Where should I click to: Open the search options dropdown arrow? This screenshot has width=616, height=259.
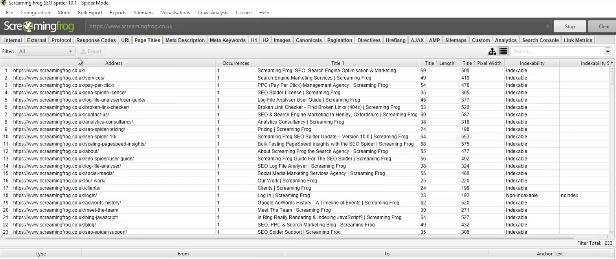coord(608,51)
